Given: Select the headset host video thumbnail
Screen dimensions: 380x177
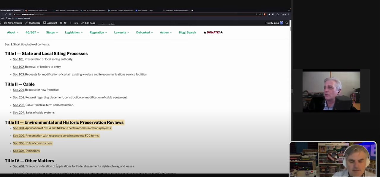Looking at the screenshot, I should (333, 160).
